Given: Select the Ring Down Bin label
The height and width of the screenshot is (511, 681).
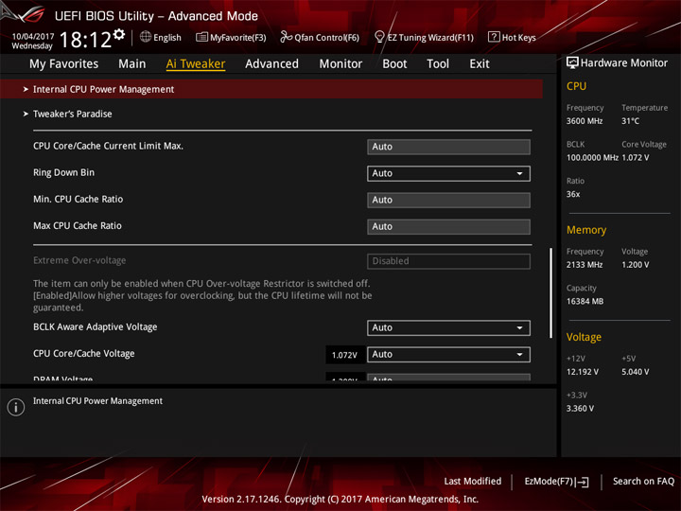Looking at the screenshot, I should coord(64,172).
